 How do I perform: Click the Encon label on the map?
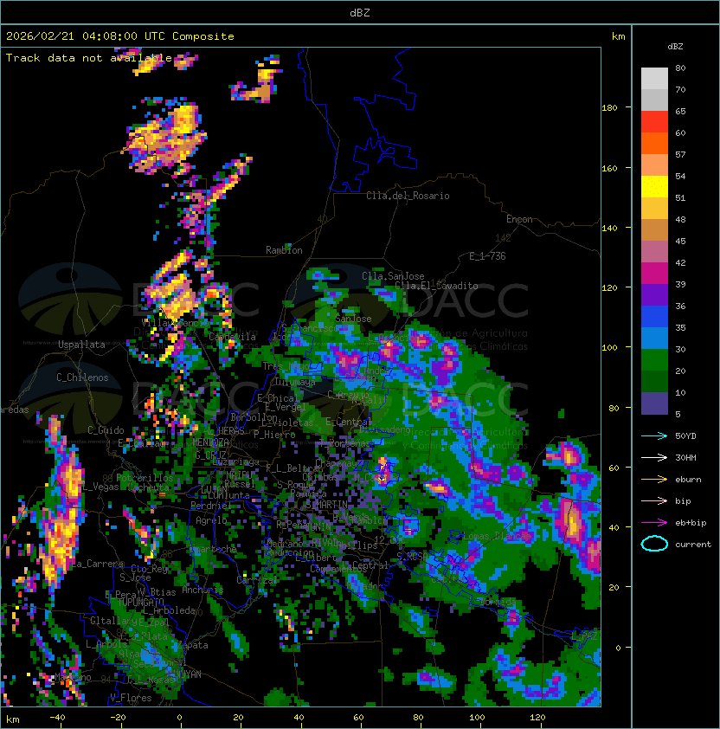(x=519, y=219)
